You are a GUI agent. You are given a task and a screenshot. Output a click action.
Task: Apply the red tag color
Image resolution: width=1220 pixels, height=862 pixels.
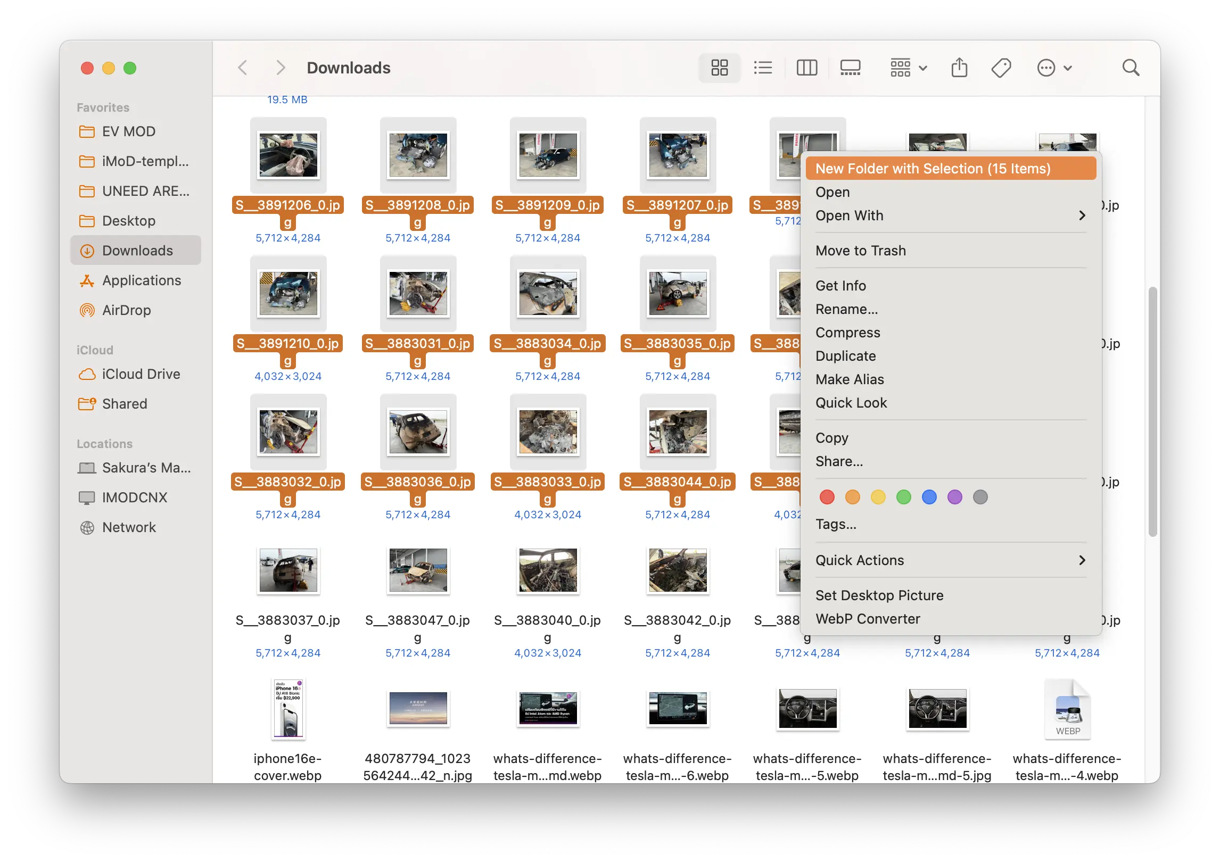coord(827,497)
